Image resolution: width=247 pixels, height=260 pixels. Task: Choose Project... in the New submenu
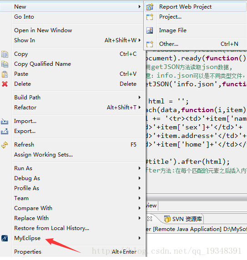coord(196,17)
